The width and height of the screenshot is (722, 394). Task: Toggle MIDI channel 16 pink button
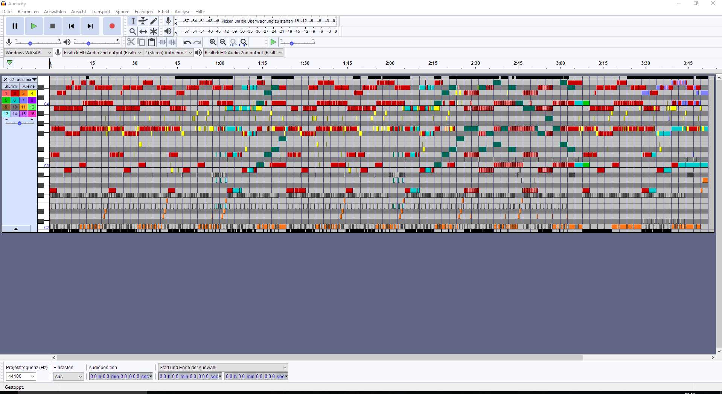point(32,114)
